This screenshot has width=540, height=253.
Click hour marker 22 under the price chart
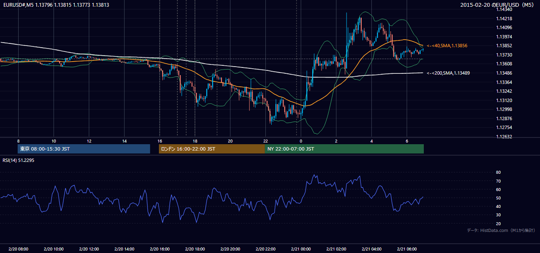[x=265, y=141]
